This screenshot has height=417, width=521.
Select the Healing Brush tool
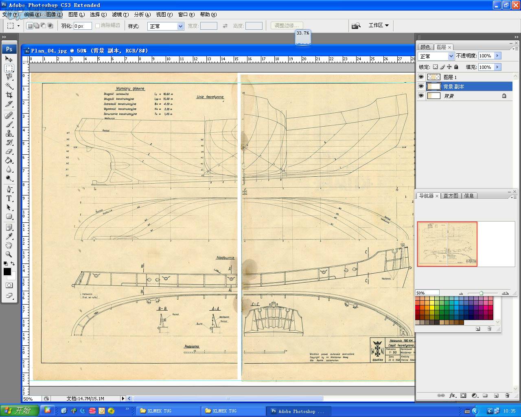tap(9, 116)
